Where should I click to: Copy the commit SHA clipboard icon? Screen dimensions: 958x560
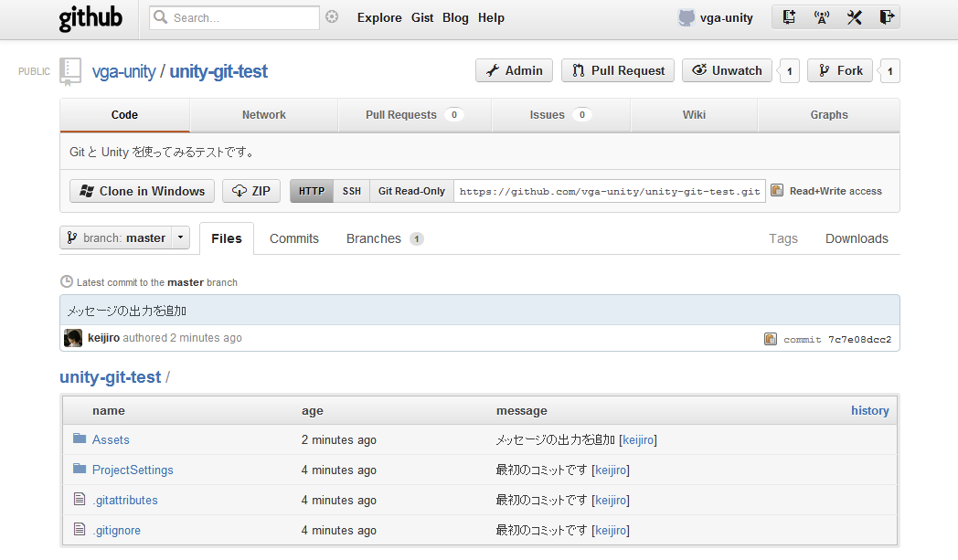tap(771, 339)
